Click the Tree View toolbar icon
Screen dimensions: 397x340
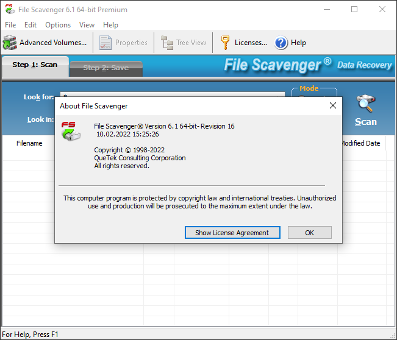(x=167, y=43)
